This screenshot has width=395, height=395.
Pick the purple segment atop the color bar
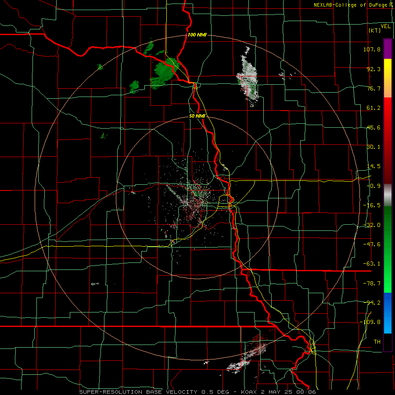(x=388, y=49)
